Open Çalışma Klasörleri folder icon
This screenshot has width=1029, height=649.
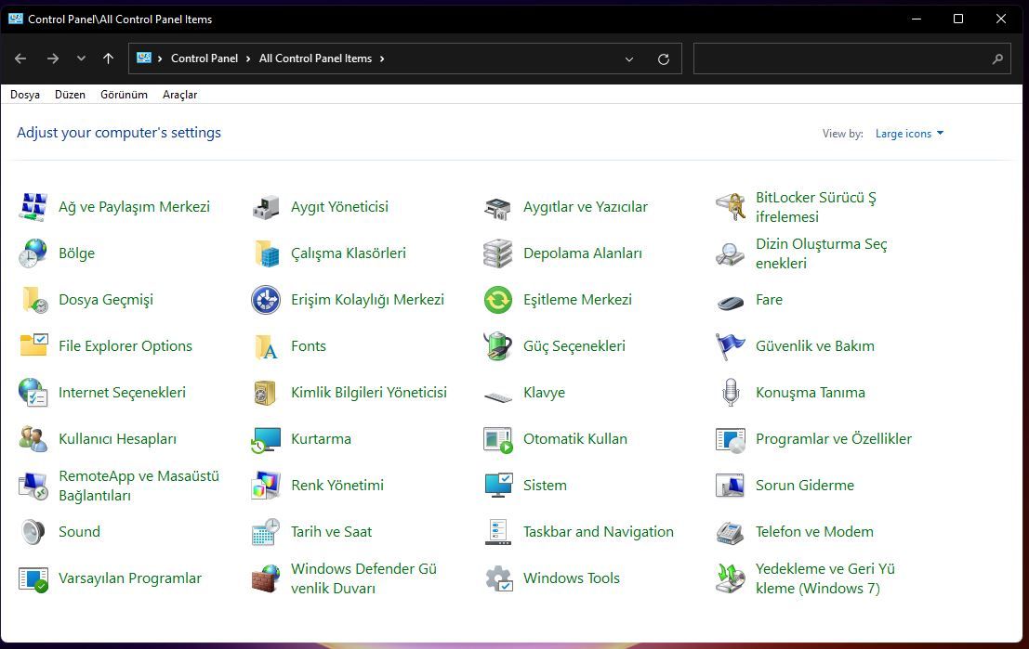click(x=266, y=253)
